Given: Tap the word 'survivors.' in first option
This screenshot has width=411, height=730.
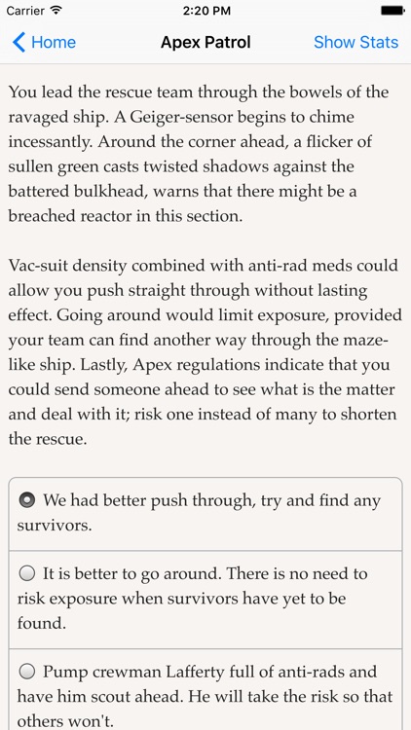Looking at the screenshot, I should click(x=55, y=526).
